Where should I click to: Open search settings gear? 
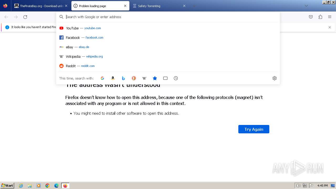275,78
